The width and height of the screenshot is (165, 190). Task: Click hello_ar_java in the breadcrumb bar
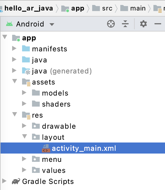click(x=29, y=9)
